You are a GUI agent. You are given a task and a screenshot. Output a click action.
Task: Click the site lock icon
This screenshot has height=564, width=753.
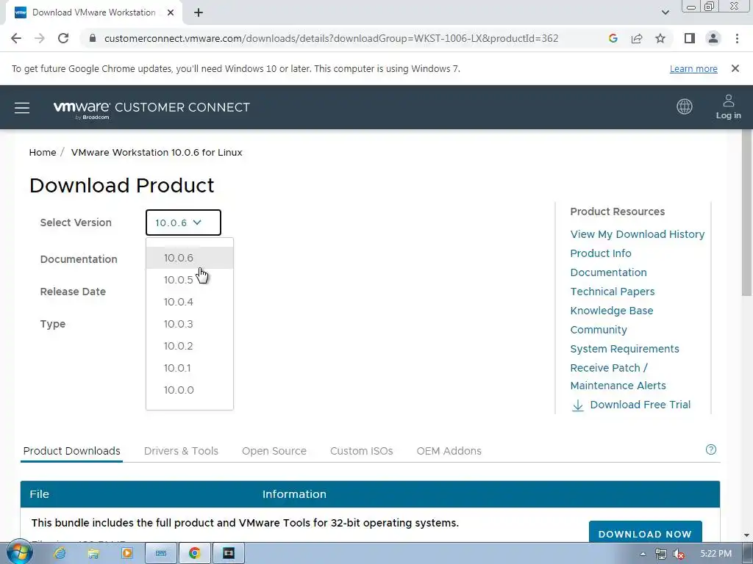click(x=93, y=38)
